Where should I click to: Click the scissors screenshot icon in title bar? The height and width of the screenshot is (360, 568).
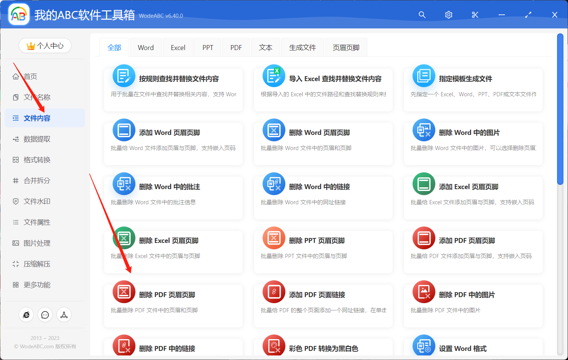(x=475, y=15)
